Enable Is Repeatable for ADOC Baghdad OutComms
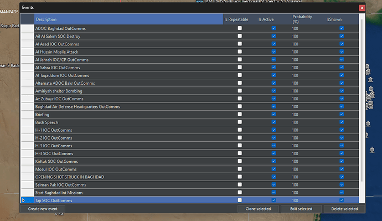Image resolution: width=382 pixels, height=221 pixels. (240, 28)
